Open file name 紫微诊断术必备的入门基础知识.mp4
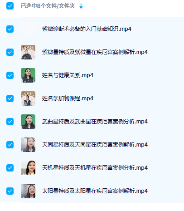Image resolution: width=184 pixels, height=211 pixels. (x=87, y=29)
